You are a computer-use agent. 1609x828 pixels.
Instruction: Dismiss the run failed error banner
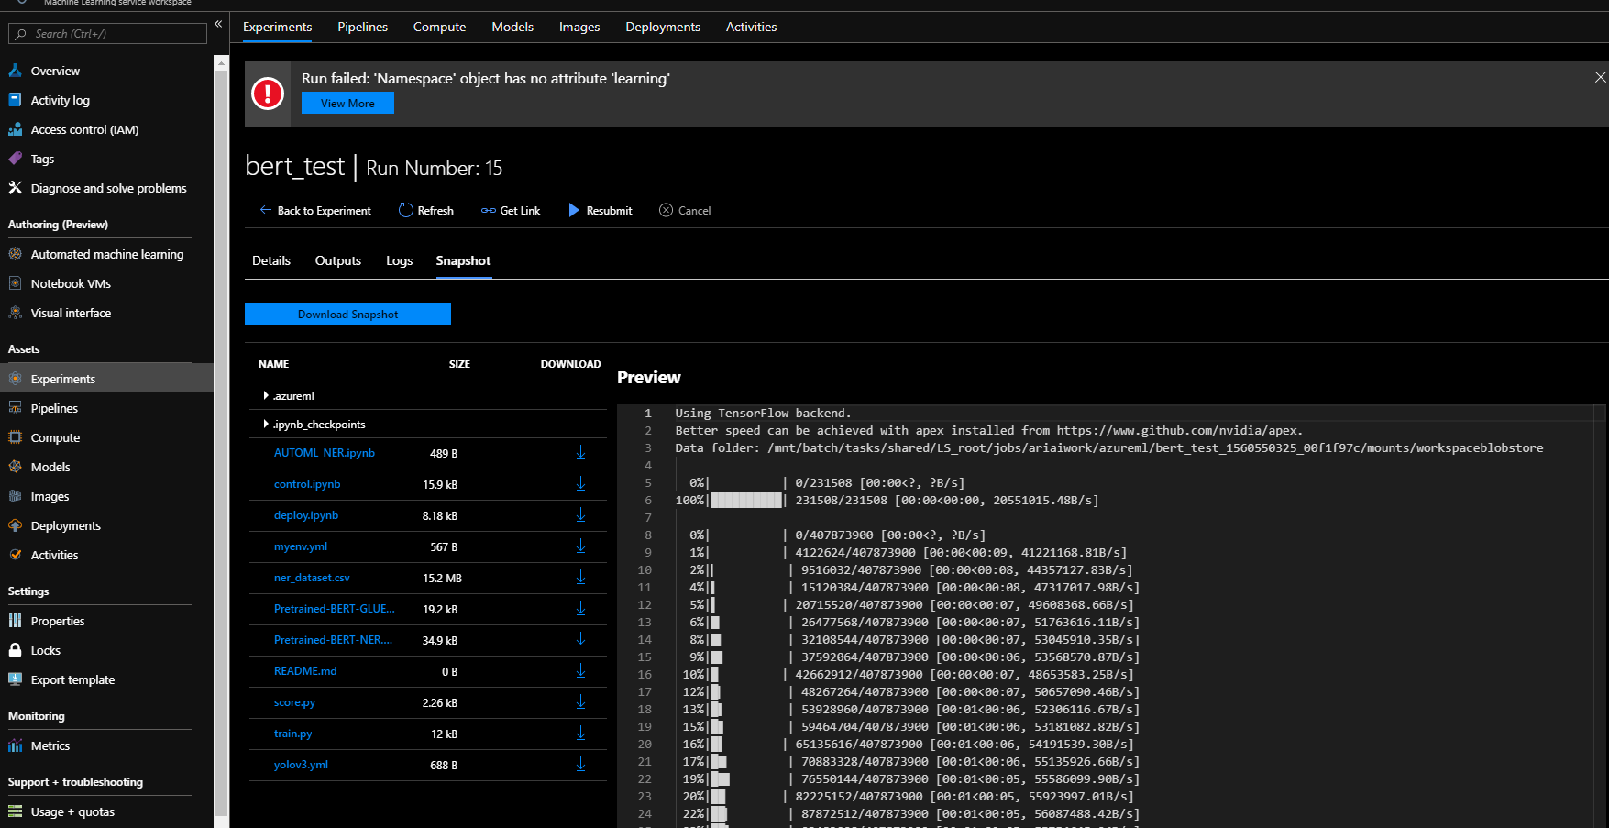click(x=1600, y=77)
